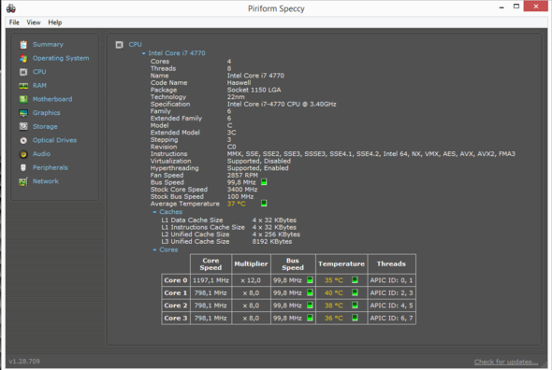Open the Network section label
Image resolution: width=552 pixels, height=370 pixels.
46,181
